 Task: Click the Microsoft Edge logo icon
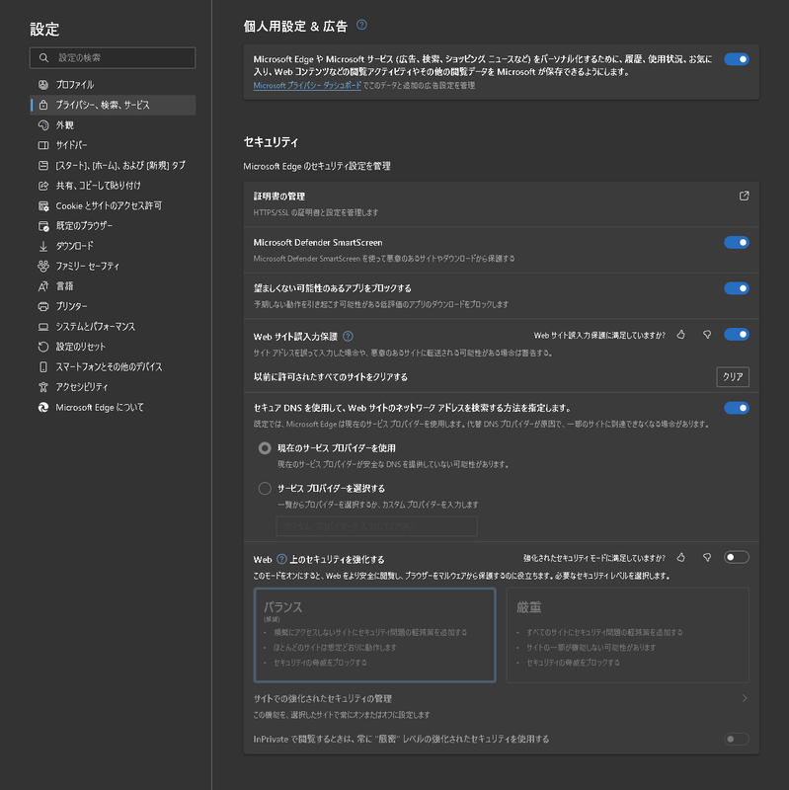[43, 407]
